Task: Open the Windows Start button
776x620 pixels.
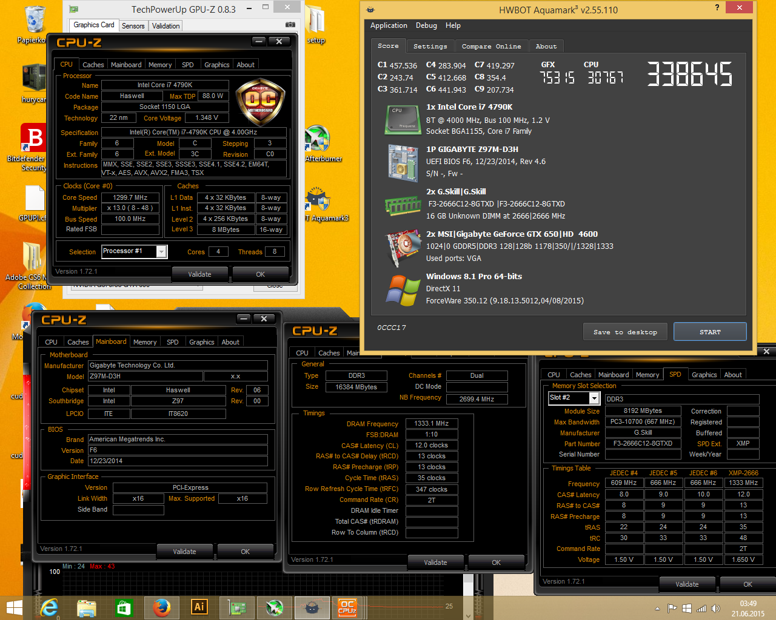Action: 14,607
